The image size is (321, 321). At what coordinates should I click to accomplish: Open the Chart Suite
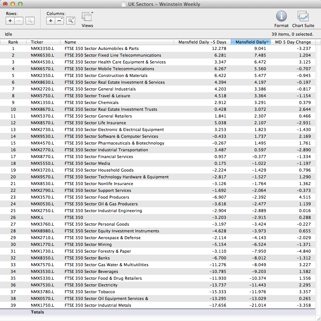coord(303,19)
